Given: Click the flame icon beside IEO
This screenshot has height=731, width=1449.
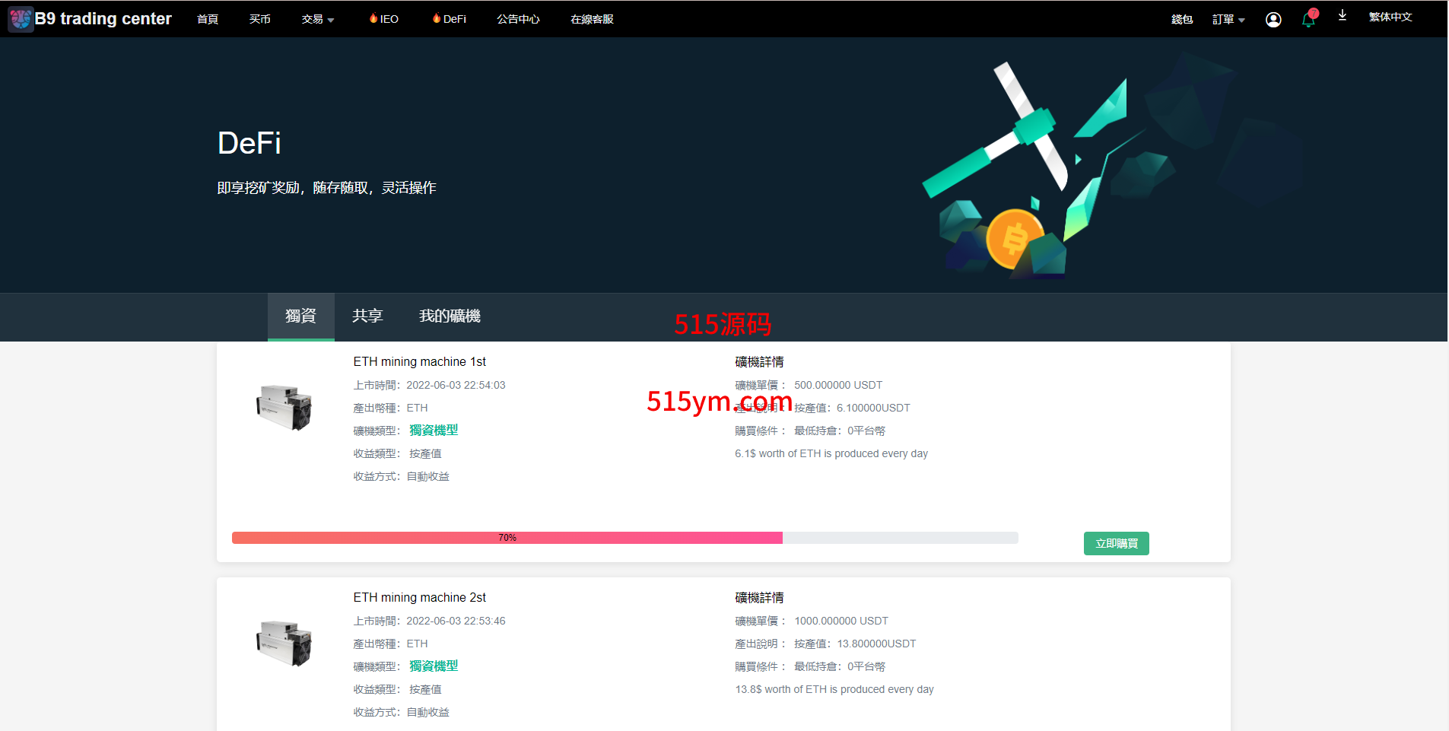Looking at the screenshot, I should tap(373, 18).
